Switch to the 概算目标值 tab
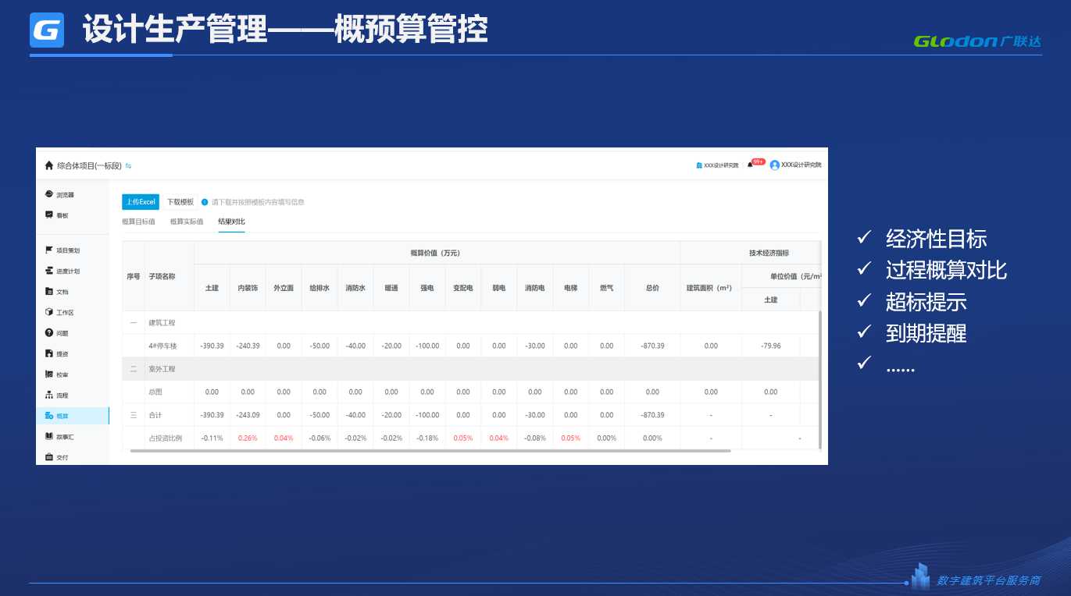Viewport: 1071px width, 596px height. tap(138, 222)
